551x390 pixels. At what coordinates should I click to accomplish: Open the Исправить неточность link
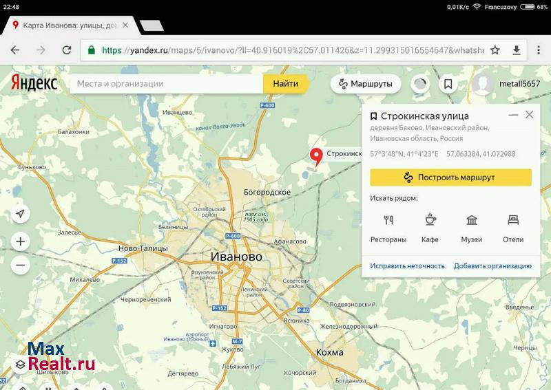[407, 266]
